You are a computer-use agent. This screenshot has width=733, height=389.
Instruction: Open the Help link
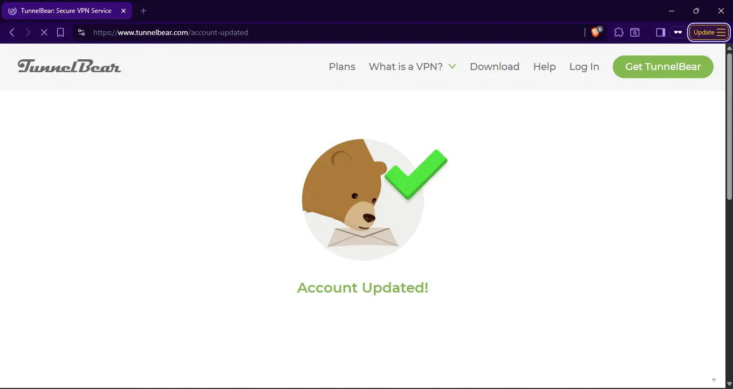tap(544, 67)
